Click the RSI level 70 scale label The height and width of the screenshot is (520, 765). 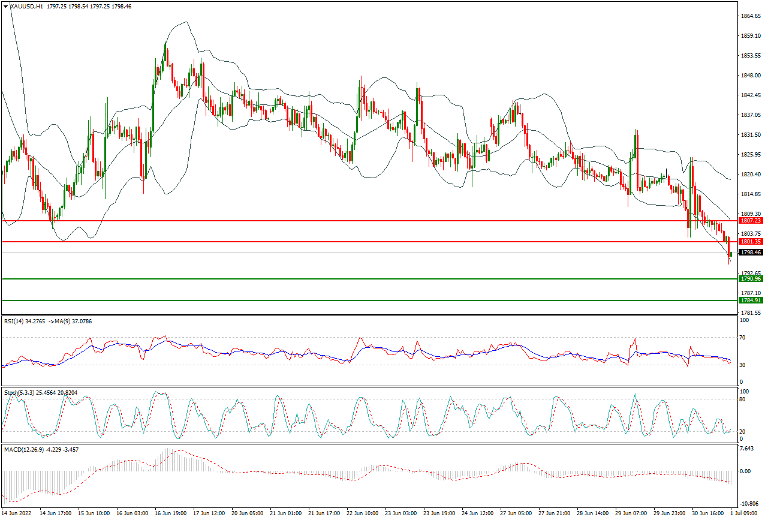point(744,338)
